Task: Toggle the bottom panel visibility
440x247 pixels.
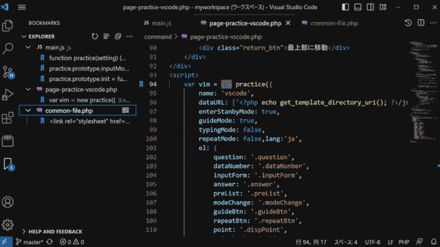Action: (x=357, y=7)
